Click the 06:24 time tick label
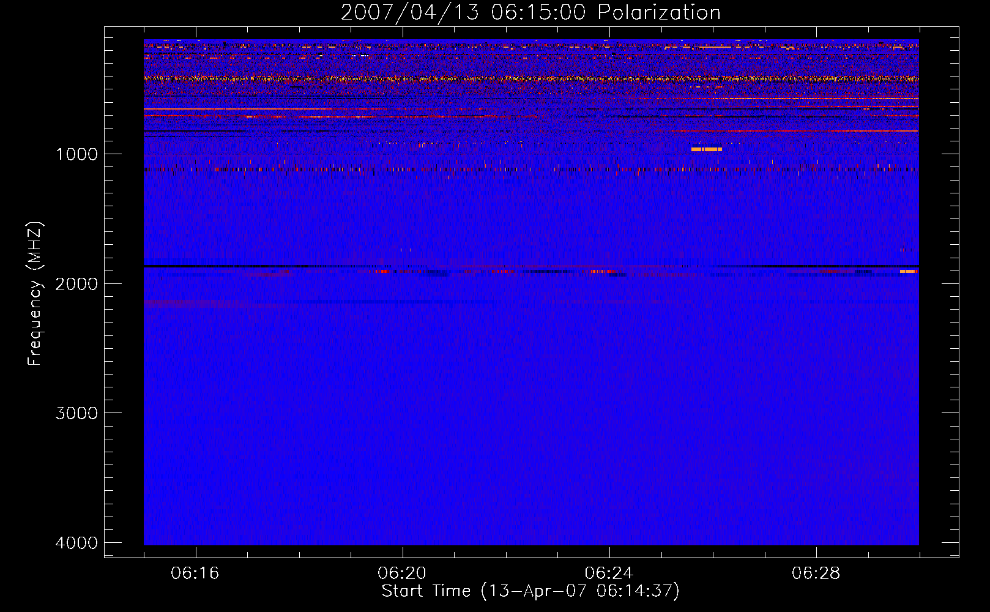 pos(609,573)
